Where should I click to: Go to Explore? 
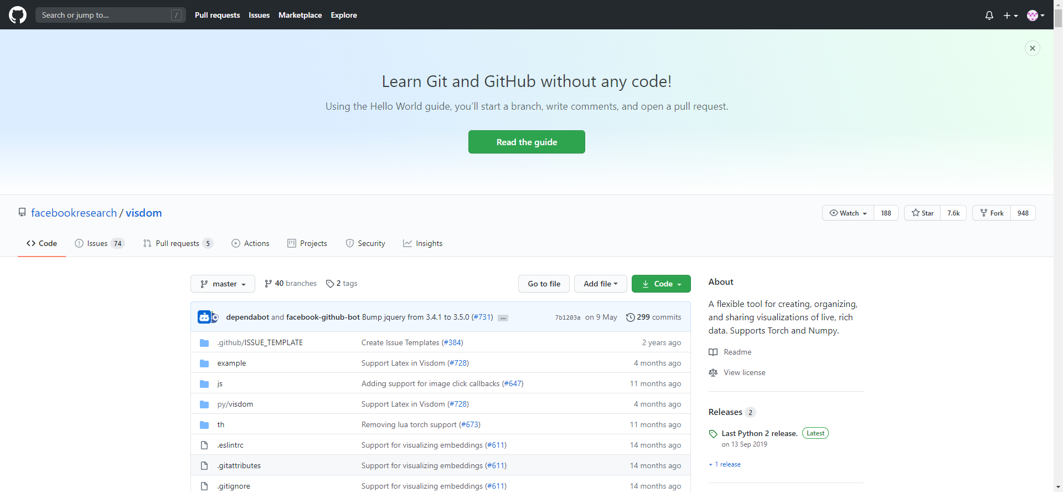click(x=344, y=15)
